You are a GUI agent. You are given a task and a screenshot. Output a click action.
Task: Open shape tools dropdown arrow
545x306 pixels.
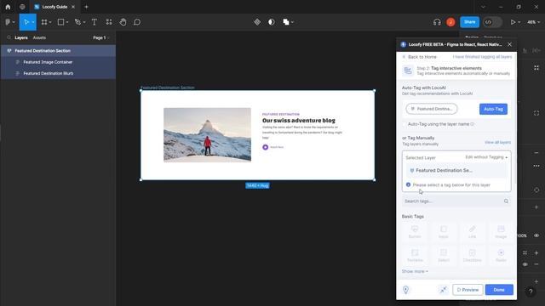tap(67, 22)
